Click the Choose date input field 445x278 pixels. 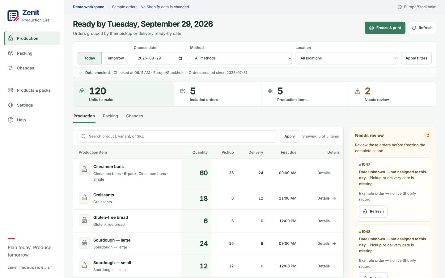click(x=160, y=58)
